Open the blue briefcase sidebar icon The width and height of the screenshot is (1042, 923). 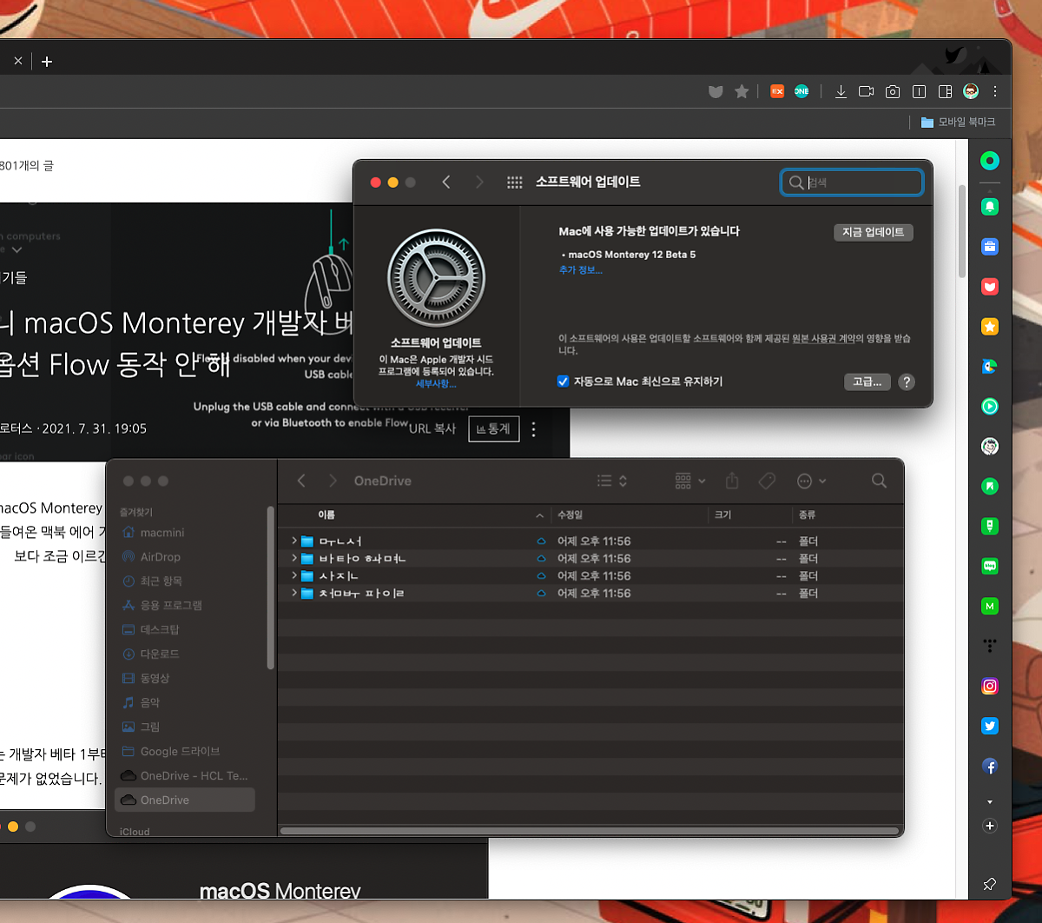tap(990, 247)
